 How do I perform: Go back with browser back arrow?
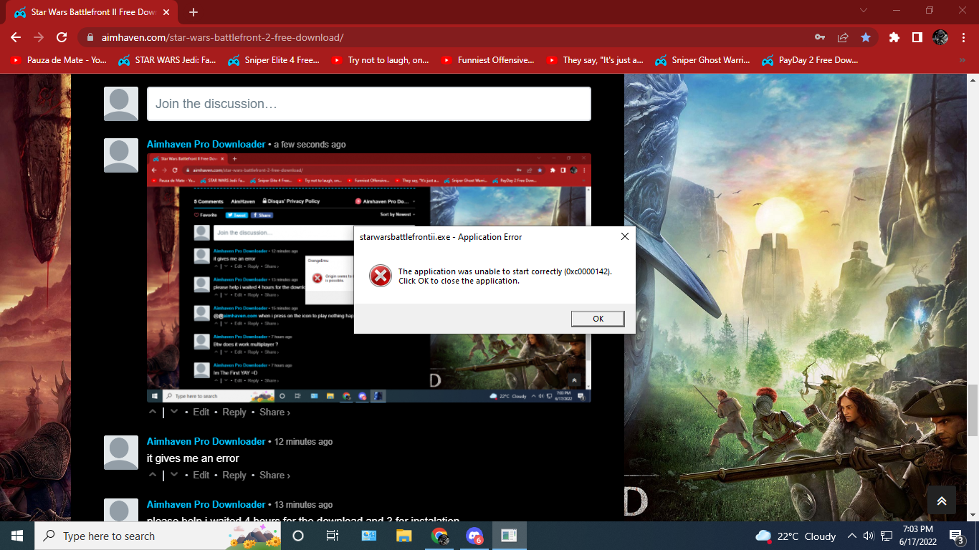tap(16, 37)
